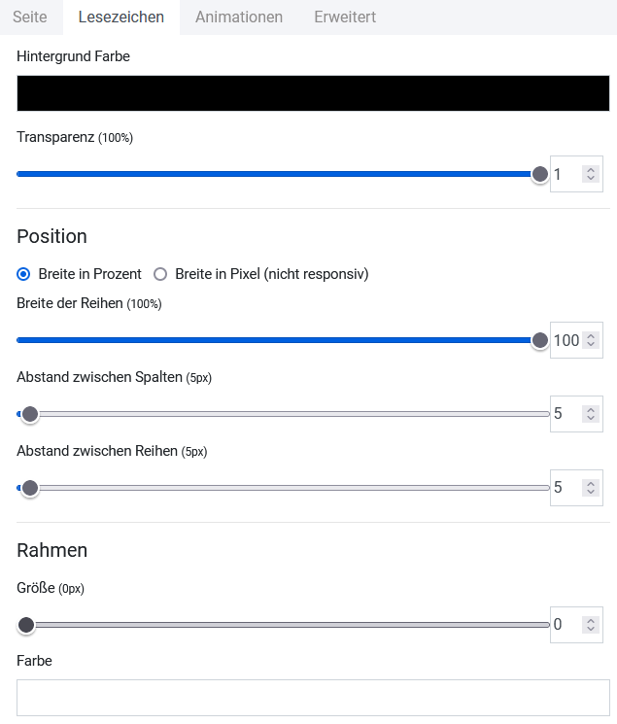Click the Transparenz number stepper arrows
Screen dimensions: 617x724
pos(590,174)
